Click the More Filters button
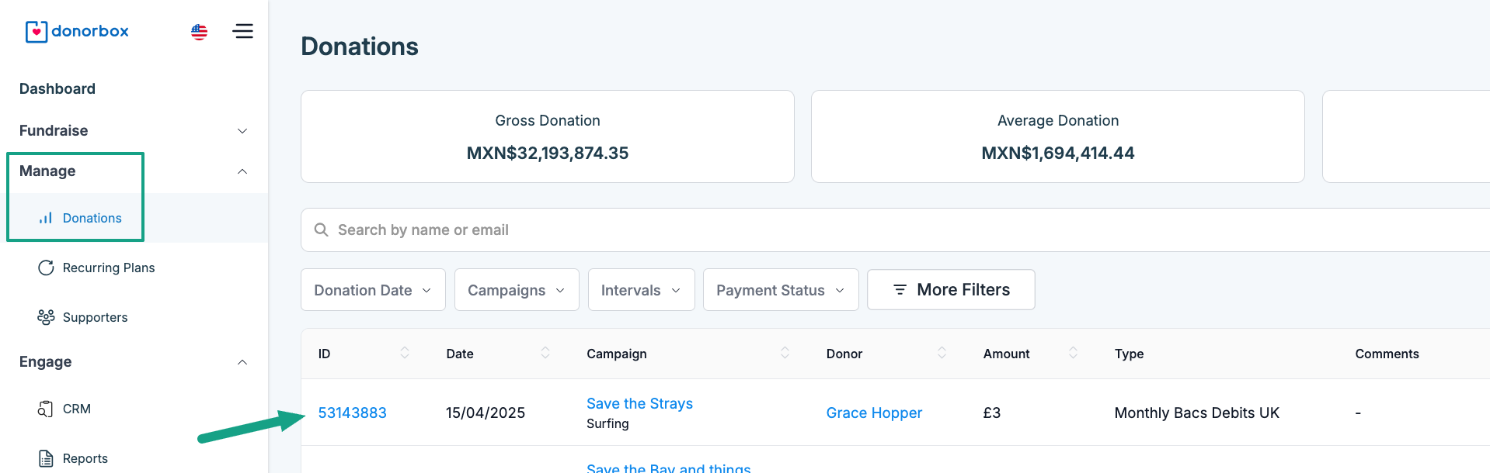Viewport: 1490px width, 473px height. pyautogui.click(x=951, y=290)
